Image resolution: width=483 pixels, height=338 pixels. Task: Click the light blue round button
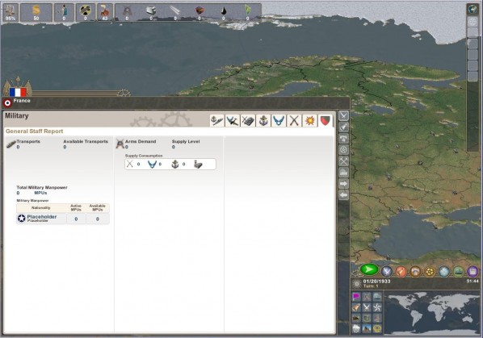click(x=444, y=271)
